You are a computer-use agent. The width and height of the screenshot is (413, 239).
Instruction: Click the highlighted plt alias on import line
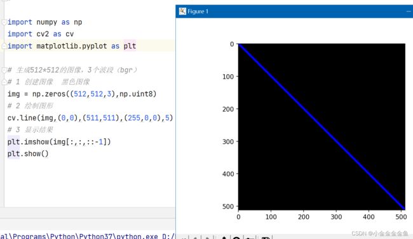pyautogui.click(x=130, y=46)
